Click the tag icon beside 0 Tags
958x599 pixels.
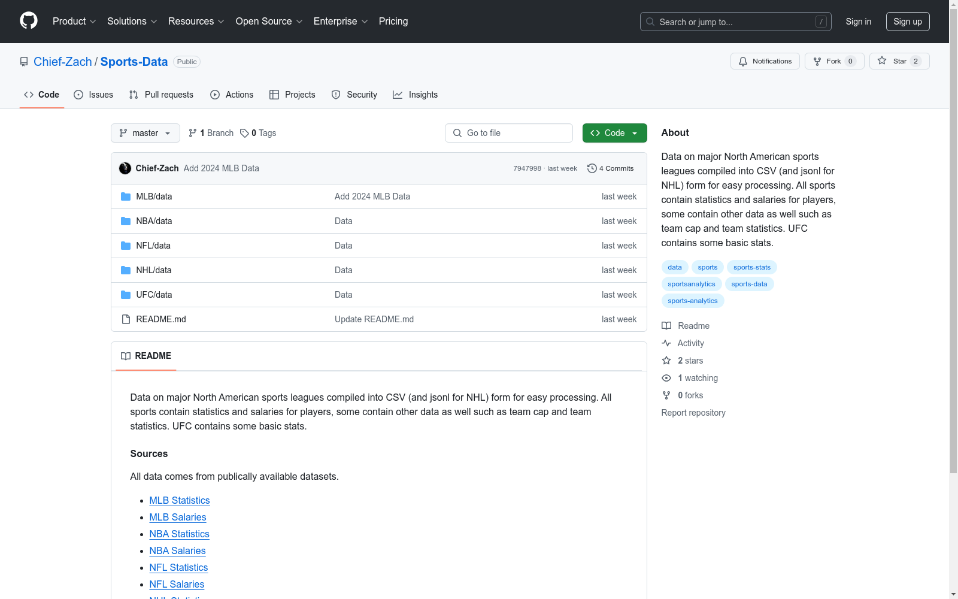tap(244, 133)
